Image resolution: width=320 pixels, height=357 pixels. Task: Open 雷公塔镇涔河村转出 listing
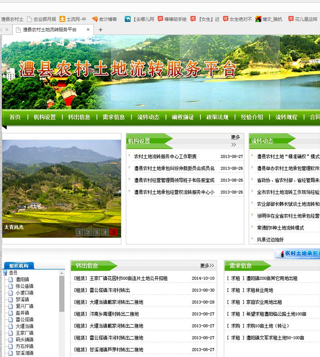110,290
